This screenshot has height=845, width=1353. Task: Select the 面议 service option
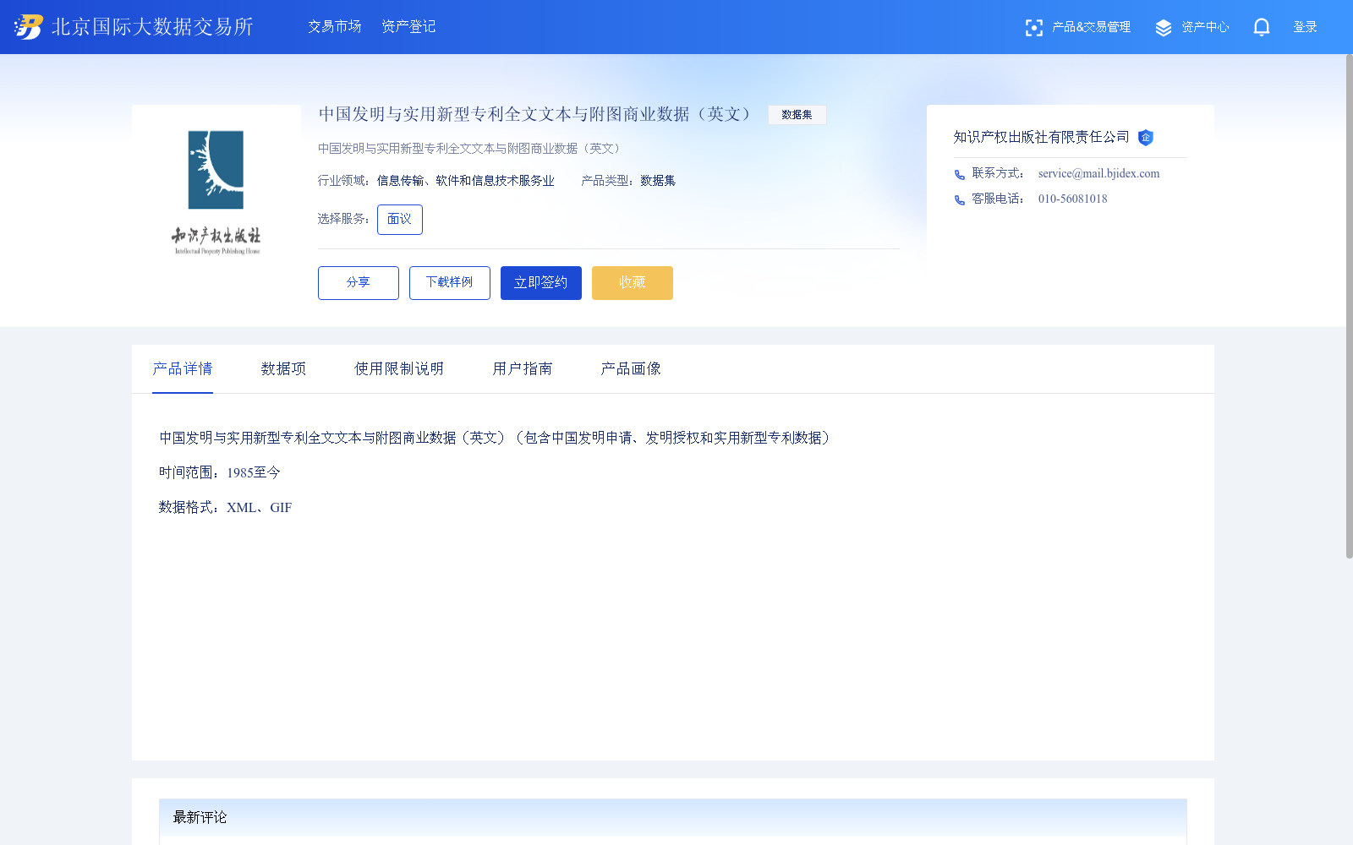[x=400, y=220]
